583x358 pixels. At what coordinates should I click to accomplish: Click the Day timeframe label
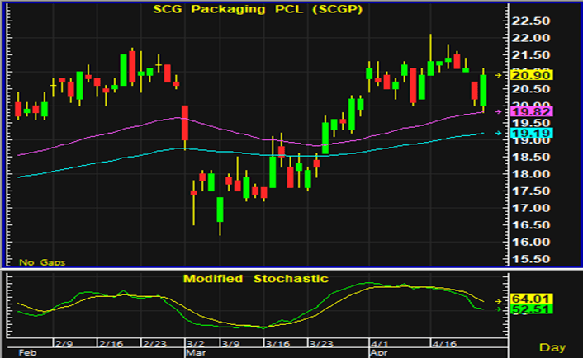(x=553, y=347)
